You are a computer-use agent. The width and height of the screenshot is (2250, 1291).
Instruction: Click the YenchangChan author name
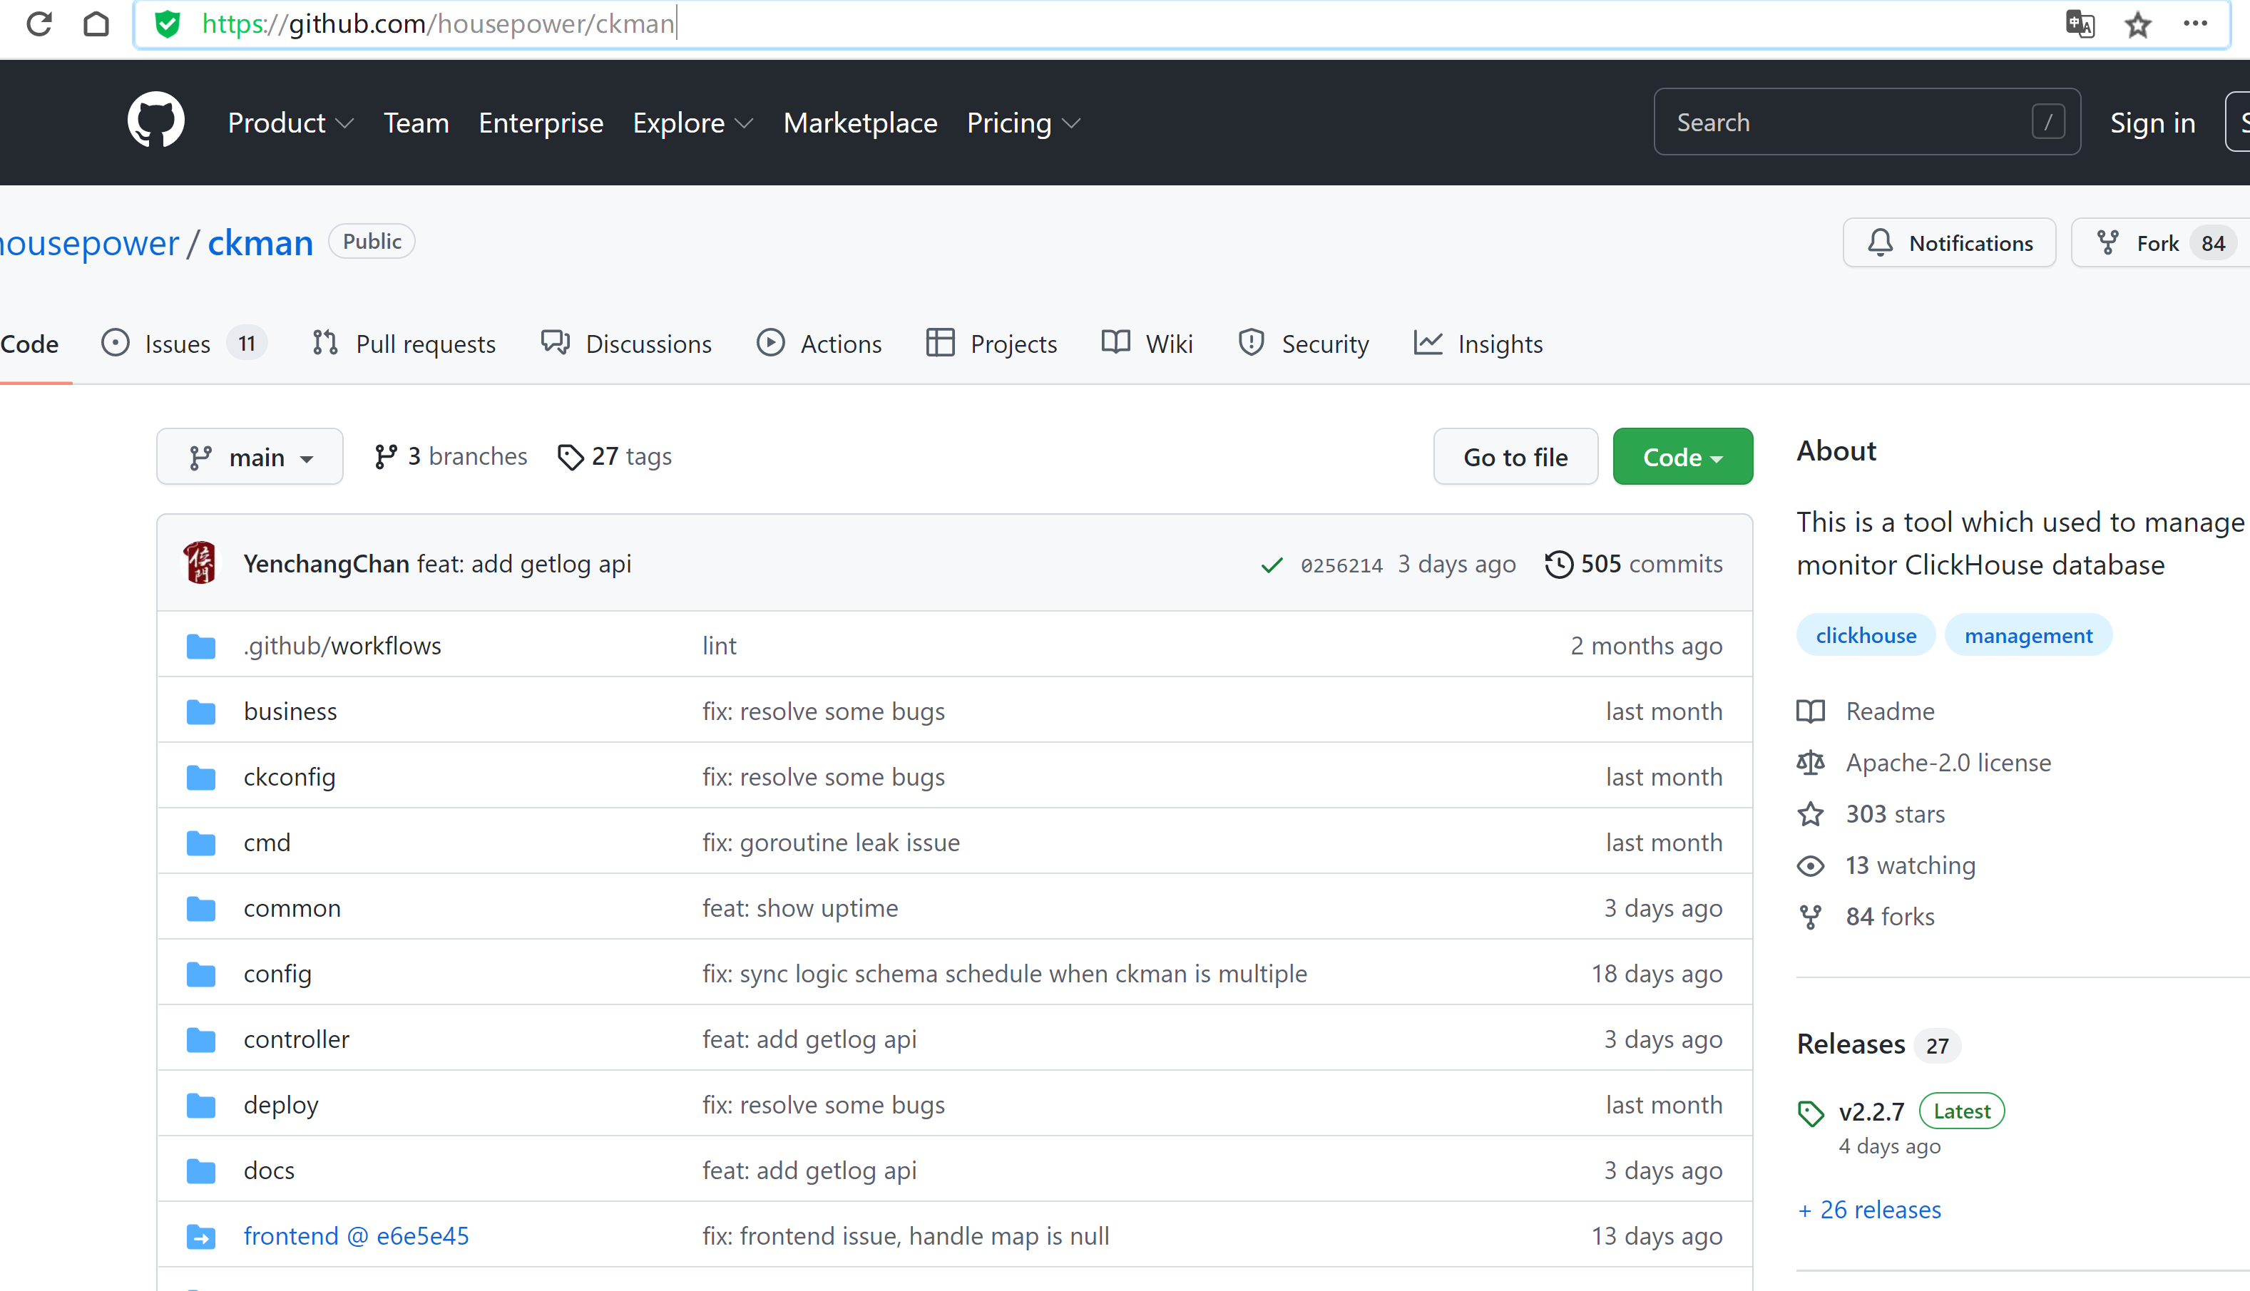pos(327,564)
